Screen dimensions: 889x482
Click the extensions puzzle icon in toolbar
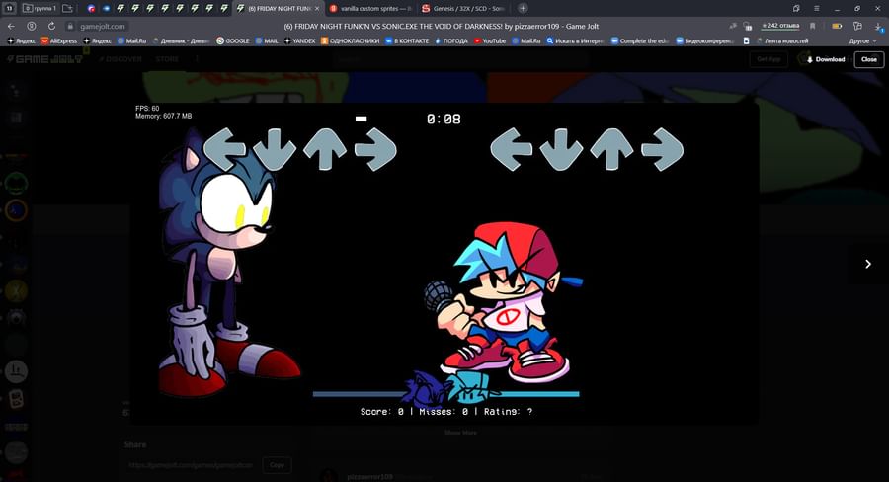[857, 26]
